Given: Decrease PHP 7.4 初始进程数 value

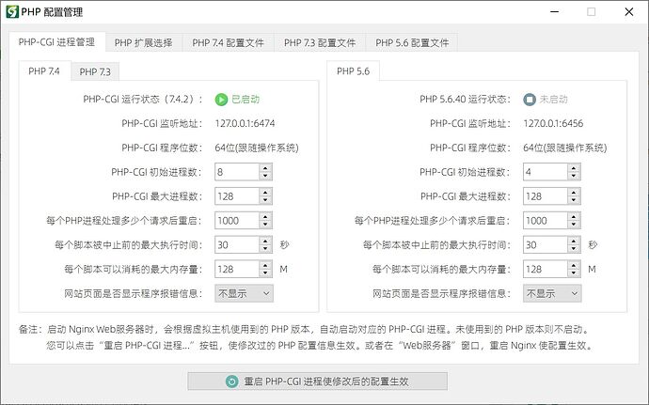Looking at the screenshot, I should click(265, 176).
